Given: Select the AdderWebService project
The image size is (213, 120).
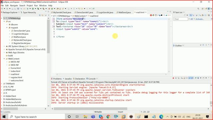Looking at the screenshot, I should pyautogui.click(x=13, y=99).
